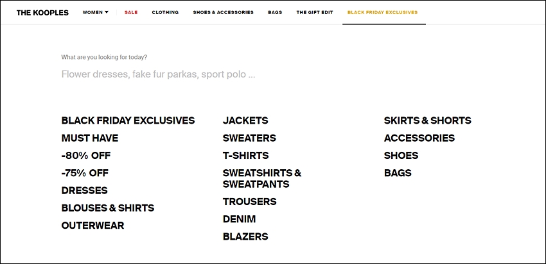Open Blouses & Shirts category
This screenshot has width=546, height=264.
[108, 208]
